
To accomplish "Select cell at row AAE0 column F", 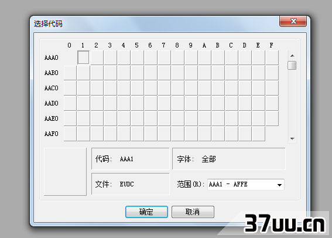I will point(272,118).
